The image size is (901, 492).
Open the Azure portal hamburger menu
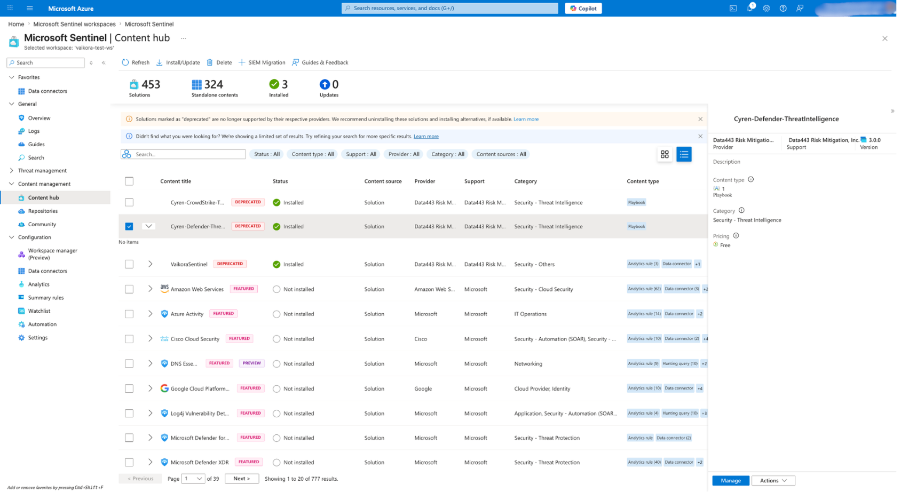(x=29, y=8)
